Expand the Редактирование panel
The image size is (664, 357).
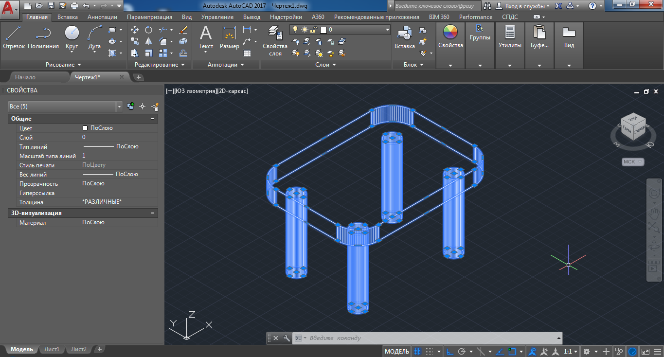point(160,64)
